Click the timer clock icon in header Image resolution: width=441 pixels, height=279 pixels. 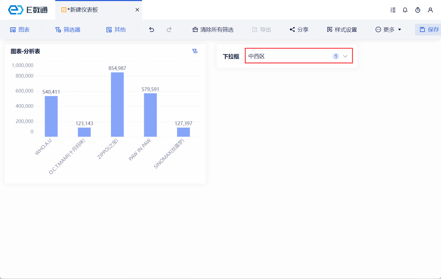click(418, 10)
